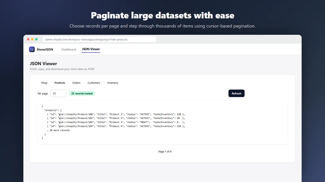This screenshot has width=325, height=182.
Task: Click the StoreJSON logo icon
Action: (x=32, y=49)
